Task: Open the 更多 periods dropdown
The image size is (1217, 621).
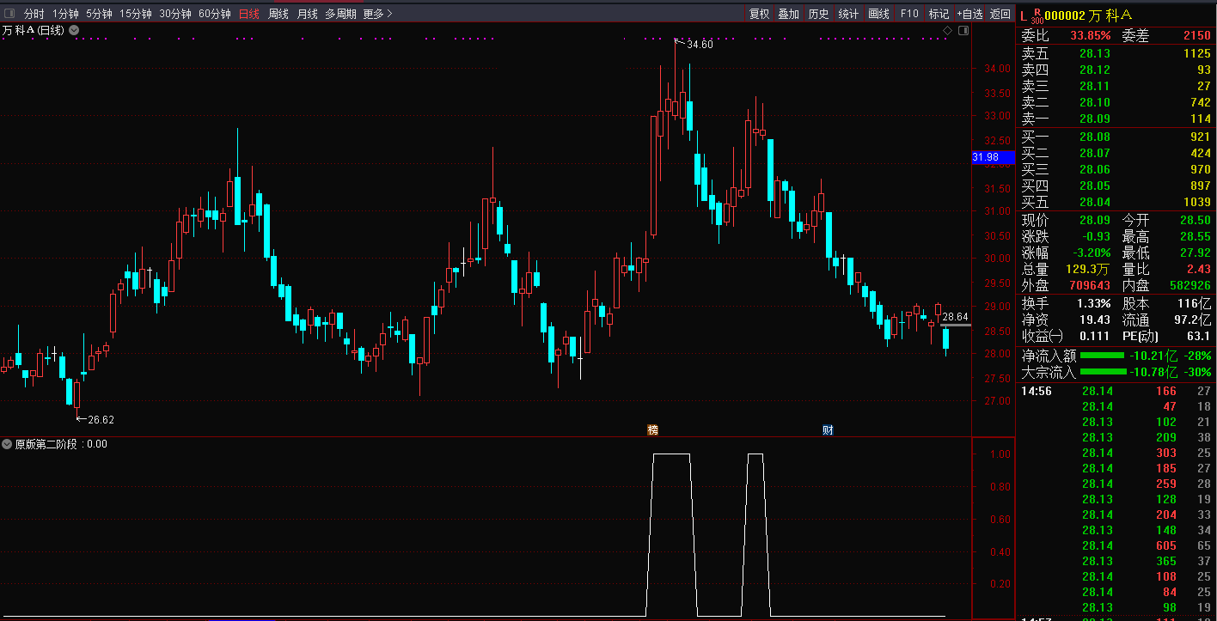Action: click(377, 14)
